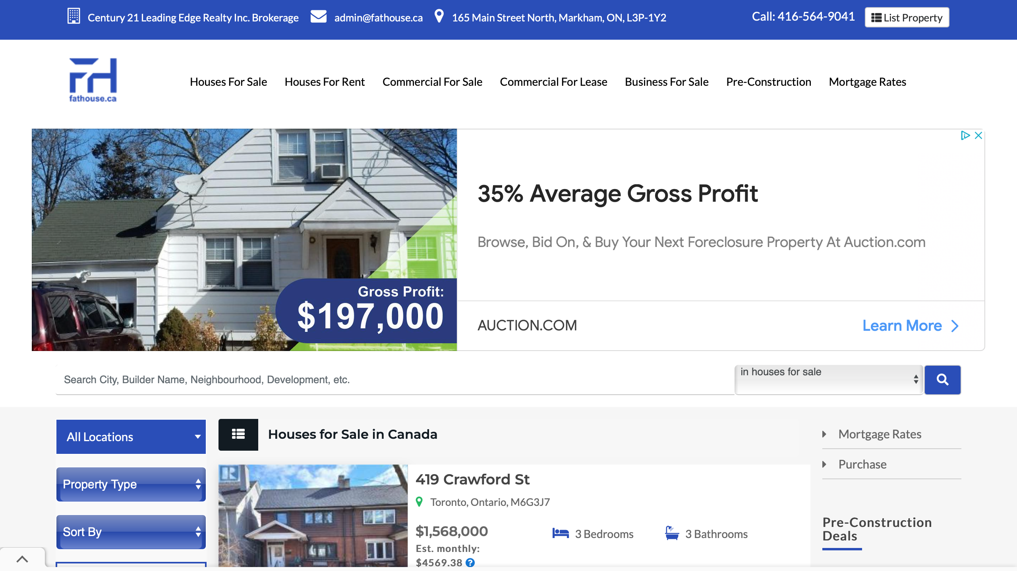Click the $1,568,000 price text
The image size is (1017, 571).
click(x=452, y=531)
